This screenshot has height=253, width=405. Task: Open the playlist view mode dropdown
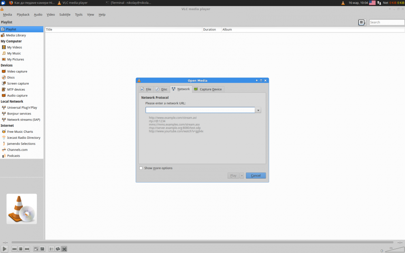(362, 22)
